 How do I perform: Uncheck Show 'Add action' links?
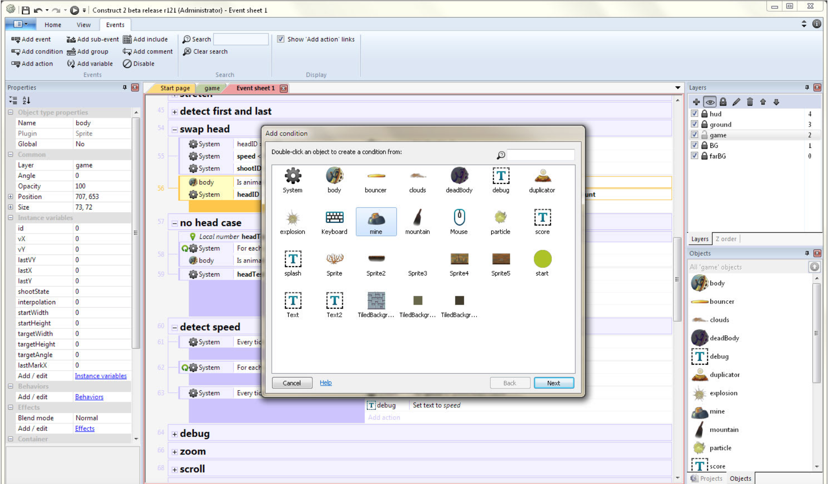point(281,39)
